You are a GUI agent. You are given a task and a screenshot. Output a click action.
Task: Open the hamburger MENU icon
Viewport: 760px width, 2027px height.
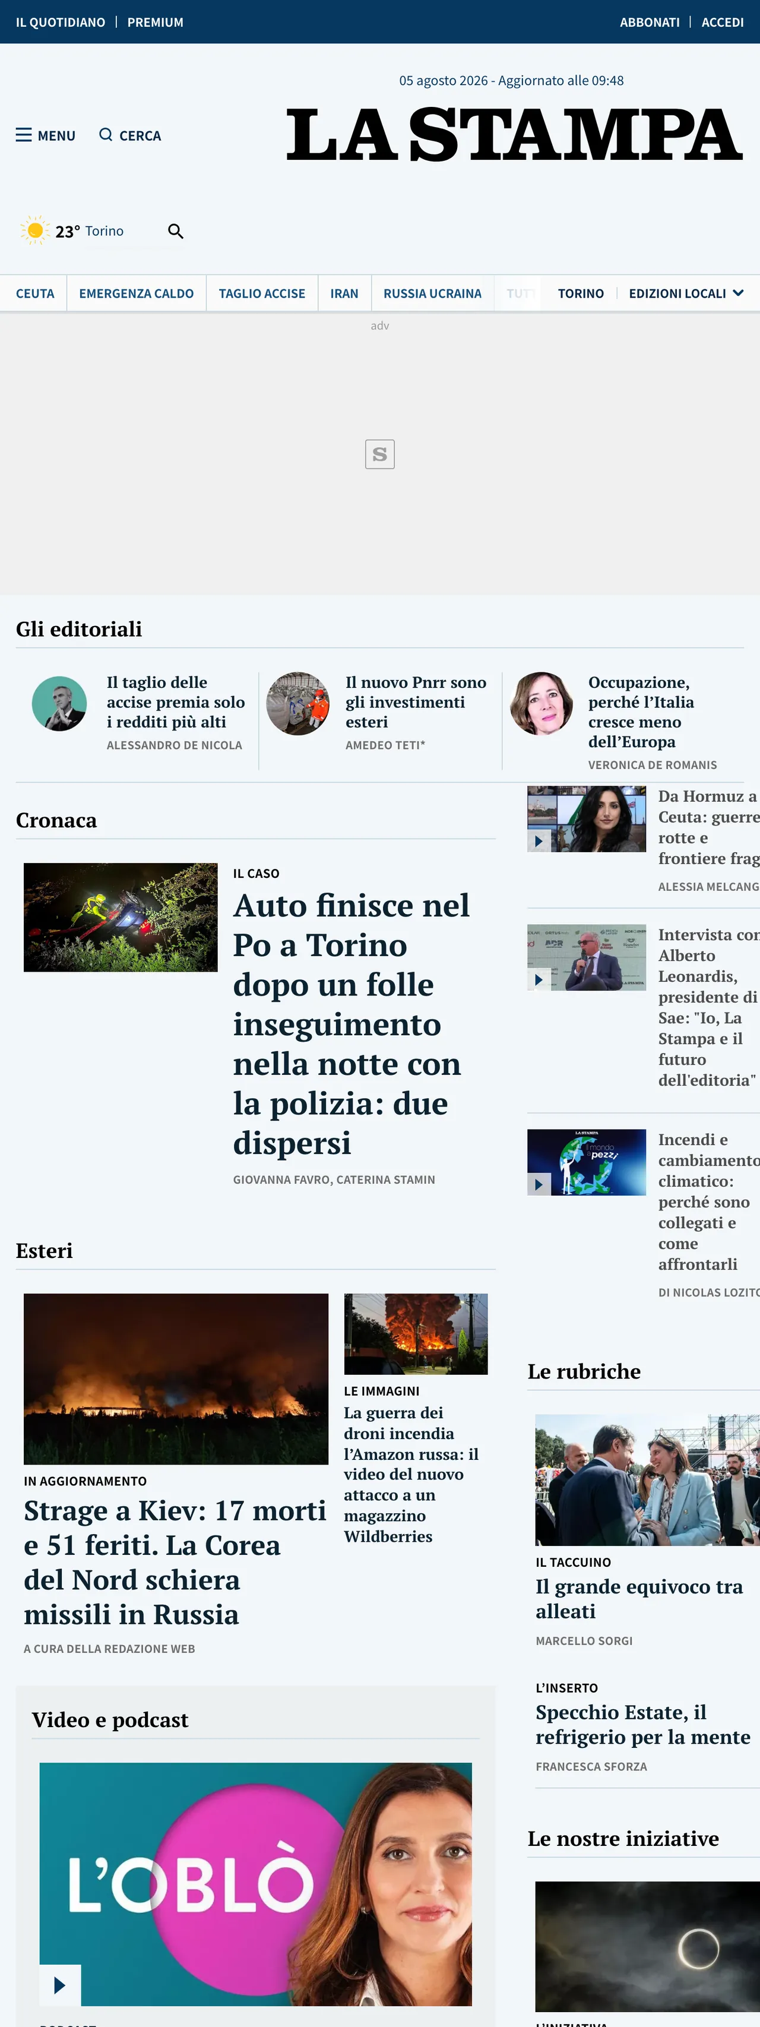(x=24, y=135)
